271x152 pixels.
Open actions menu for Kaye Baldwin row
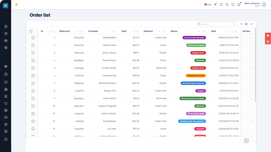coord(251,121)
